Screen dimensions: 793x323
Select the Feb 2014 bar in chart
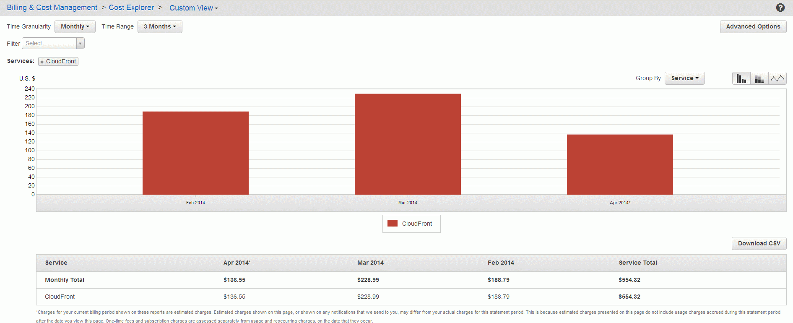point(195,153)
